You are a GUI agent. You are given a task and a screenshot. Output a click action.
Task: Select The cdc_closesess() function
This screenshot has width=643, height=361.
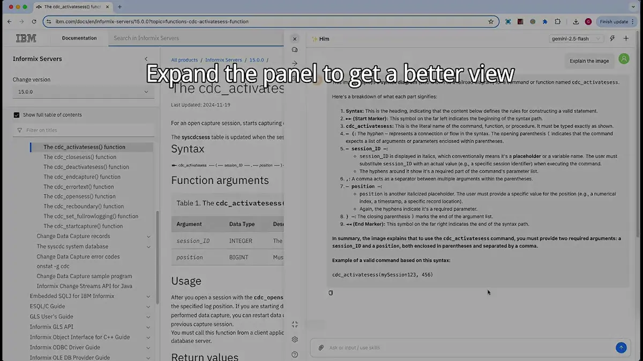[x=80, y=157]
